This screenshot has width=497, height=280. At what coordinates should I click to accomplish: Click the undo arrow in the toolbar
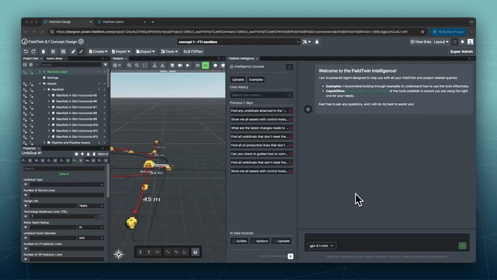[25, 52]
